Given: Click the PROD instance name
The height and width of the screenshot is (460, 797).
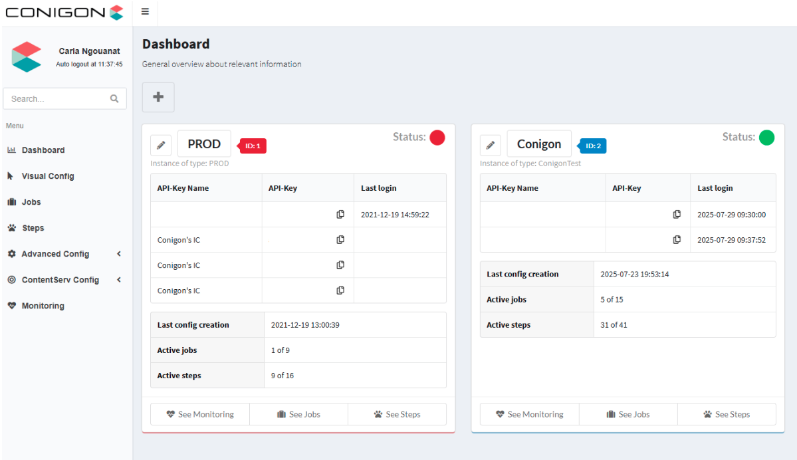Looking at the screenshot, I should click(x=204, y=144).
